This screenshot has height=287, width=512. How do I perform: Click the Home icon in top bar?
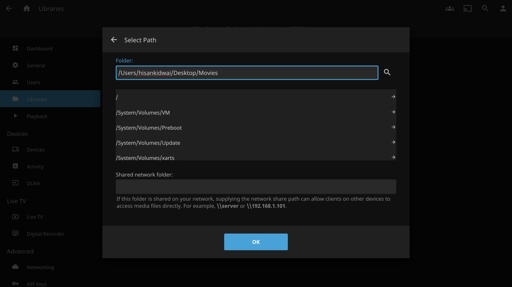[x=27, y=9]
